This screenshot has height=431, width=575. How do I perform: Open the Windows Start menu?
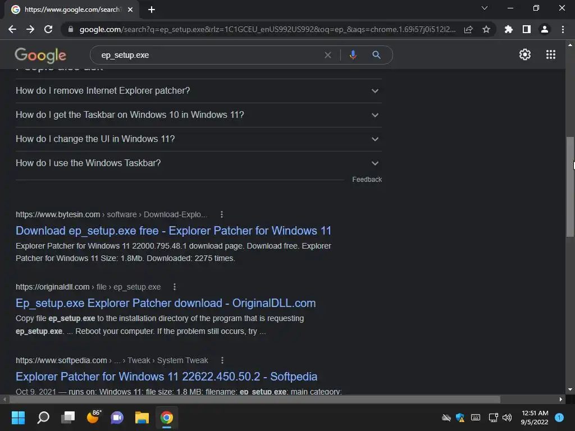tap(18, 418)
